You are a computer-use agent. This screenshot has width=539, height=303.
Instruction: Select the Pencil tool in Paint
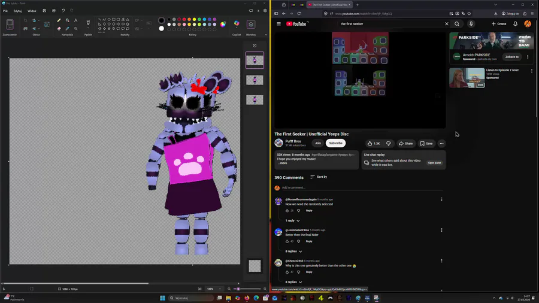click(59, 20)
